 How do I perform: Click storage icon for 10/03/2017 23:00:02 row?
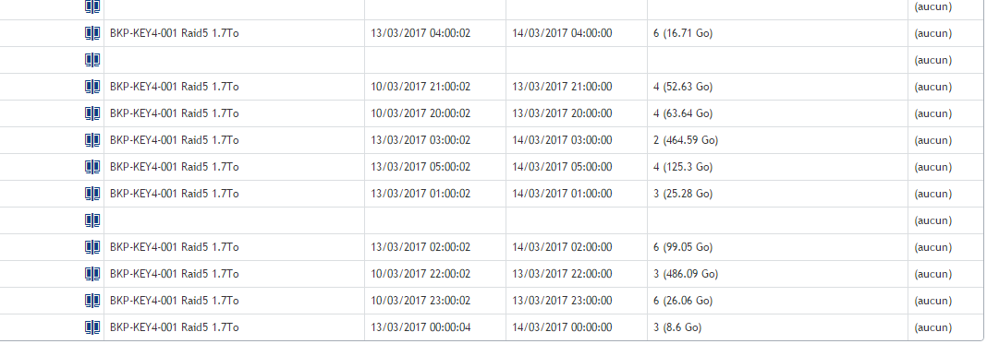(91, 301)
